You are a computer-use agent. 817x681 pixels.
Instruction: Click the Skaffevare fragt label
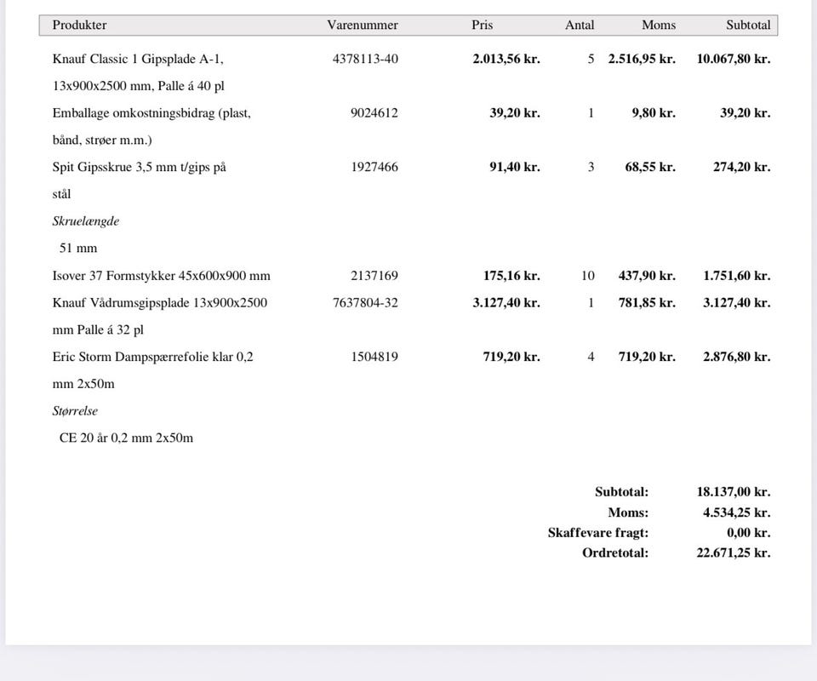[598, 533]
